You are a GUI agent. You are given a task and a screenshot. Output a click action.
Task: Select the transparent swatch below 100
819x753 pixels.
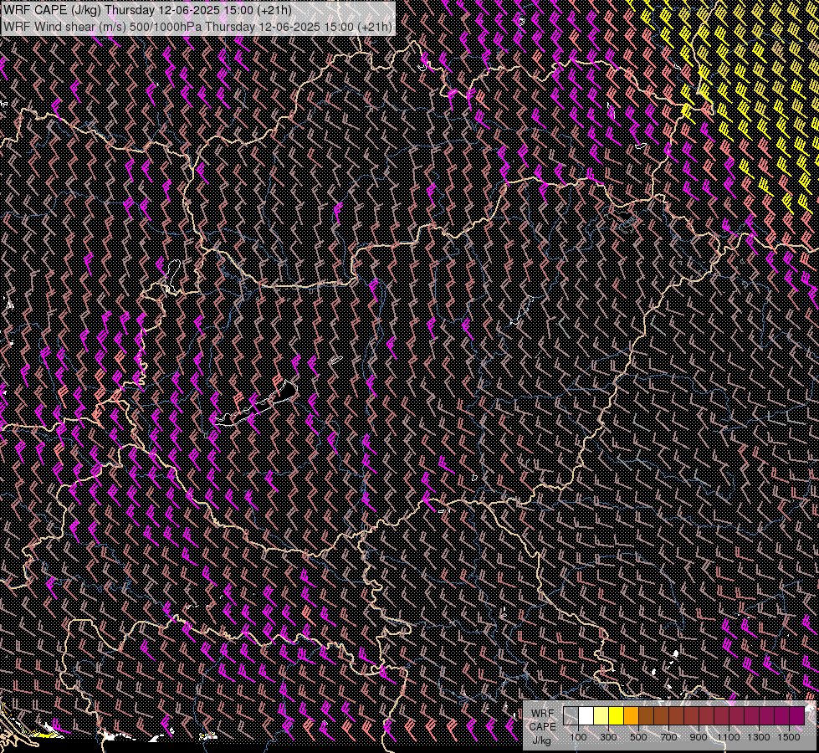[571, 716]
